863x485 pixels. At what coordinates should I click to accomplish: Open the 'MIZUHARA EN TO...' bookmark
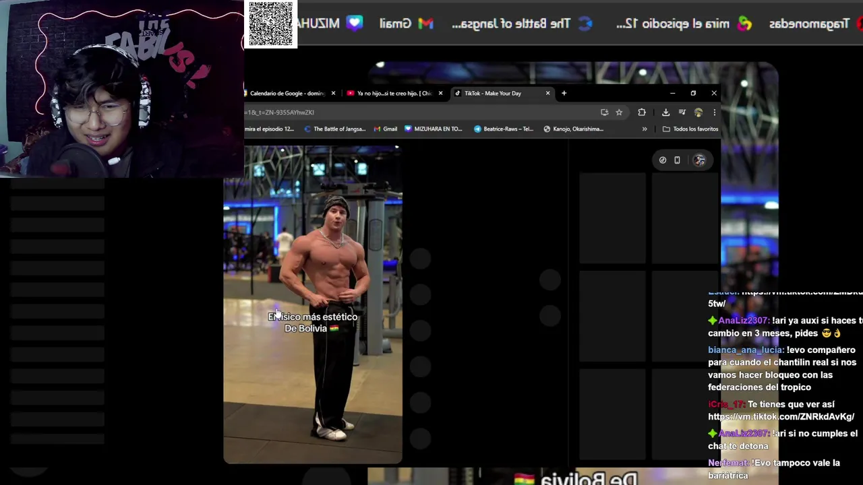click(433, 129)
